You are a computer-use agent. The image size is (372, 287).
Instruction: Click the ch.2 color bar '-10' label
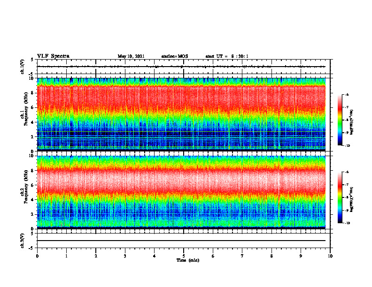click(347, 223)
